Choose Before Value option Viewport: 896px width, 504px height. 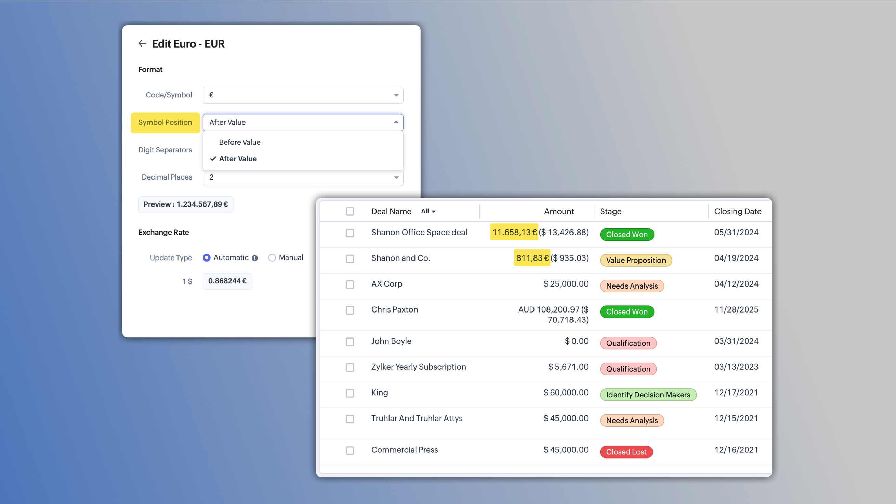tap(240, 142)
